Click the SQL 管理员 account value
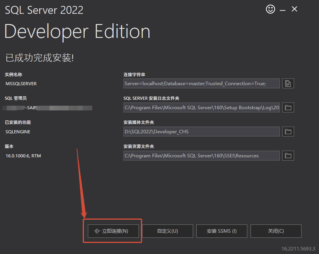Viewport: 319px width, 254px height. point(48,108)
